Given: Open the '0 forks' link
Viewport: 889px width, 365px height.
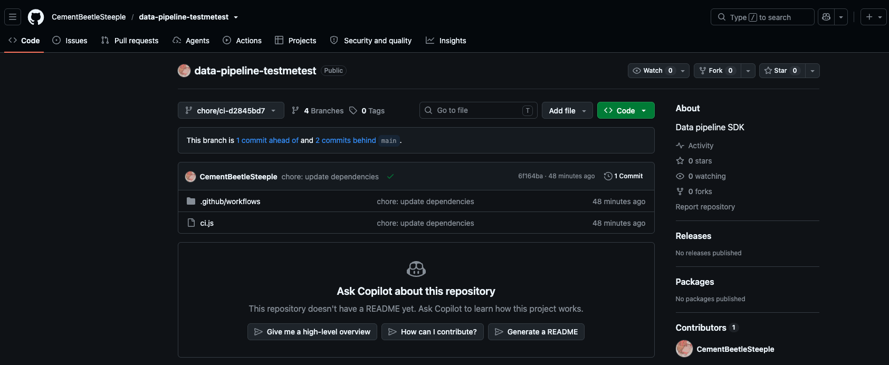Looking at the screenshot, I should tap(694, 191).
